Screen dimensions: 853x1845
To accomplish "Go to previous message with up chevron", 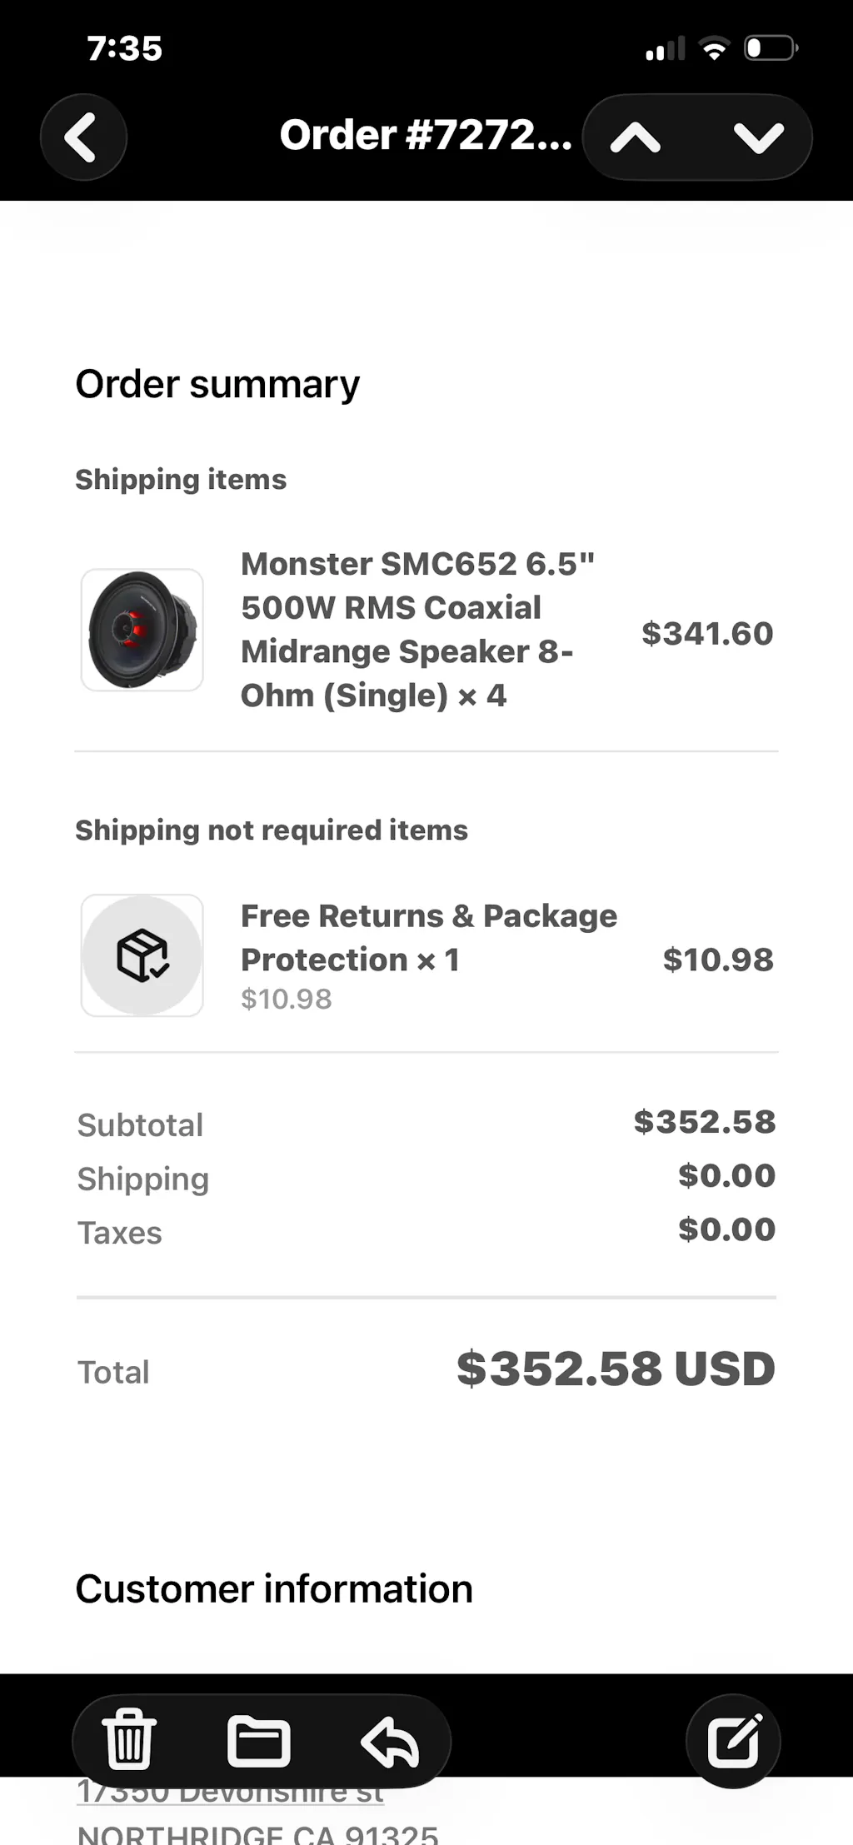I will click(636, 137).
